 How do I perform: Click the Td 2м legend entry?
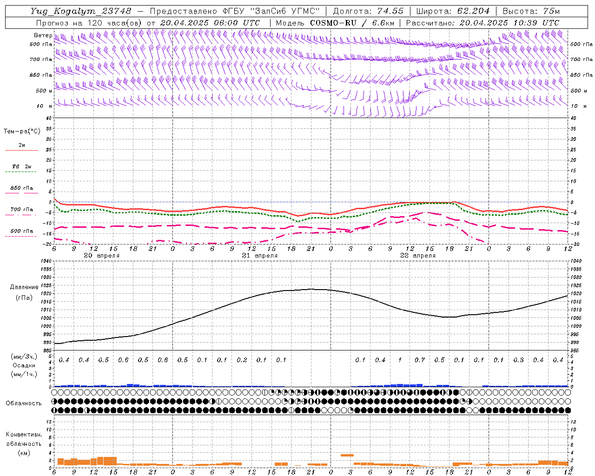(22, 166)
